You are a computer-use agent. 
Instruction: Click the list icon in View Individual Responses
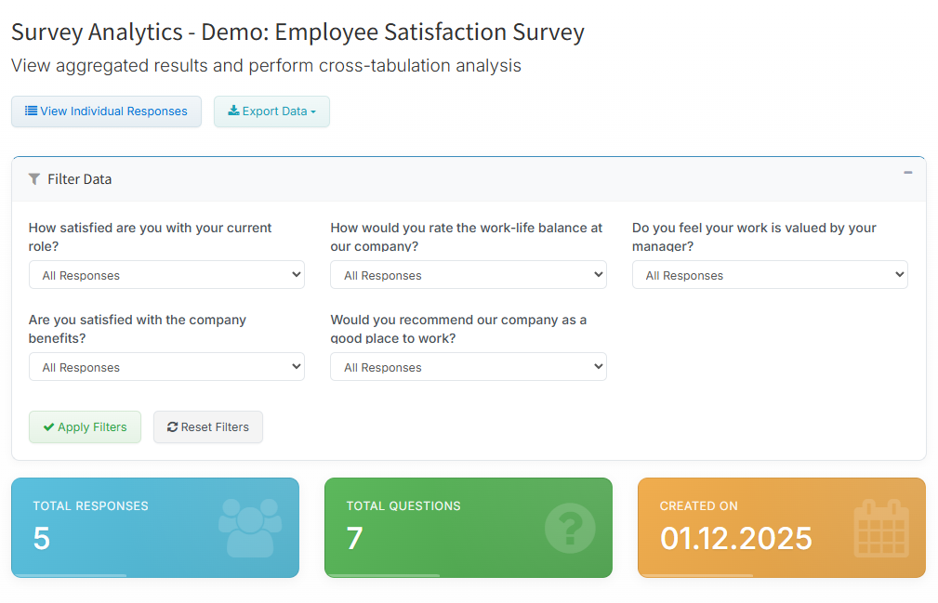click(31, 111)
